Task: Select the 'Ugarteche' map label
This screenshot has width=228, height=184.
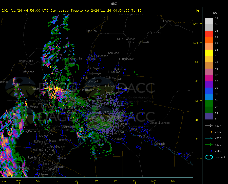Action: point(68,127)
